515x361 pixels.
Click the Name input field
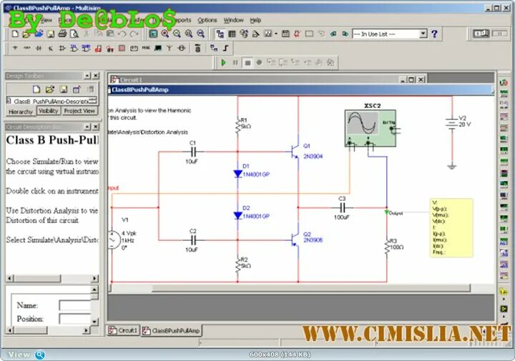click(x=75, y=305)
